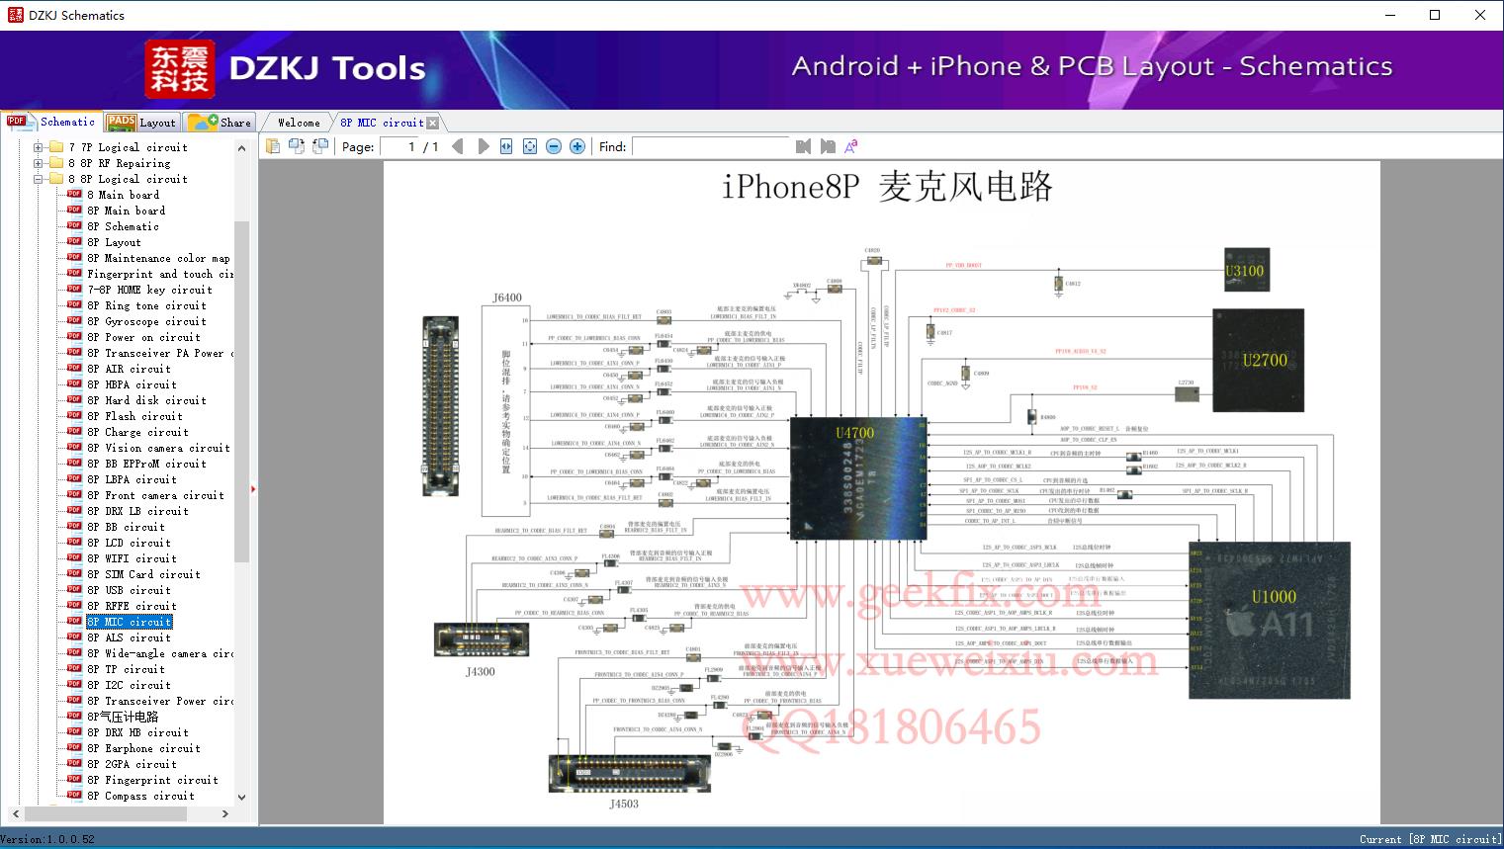Image resolution: width=1504 pixels, height=849 pixels.
Task: Switch to the Schematic tab
Action: point(51,122)
